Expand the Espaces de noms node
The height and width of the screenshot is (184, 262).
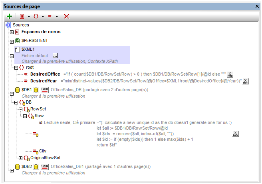pyautogui.click(x=12, y=32)
